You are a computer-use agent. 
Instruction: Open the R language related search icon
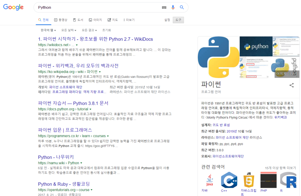coord(288,180)
